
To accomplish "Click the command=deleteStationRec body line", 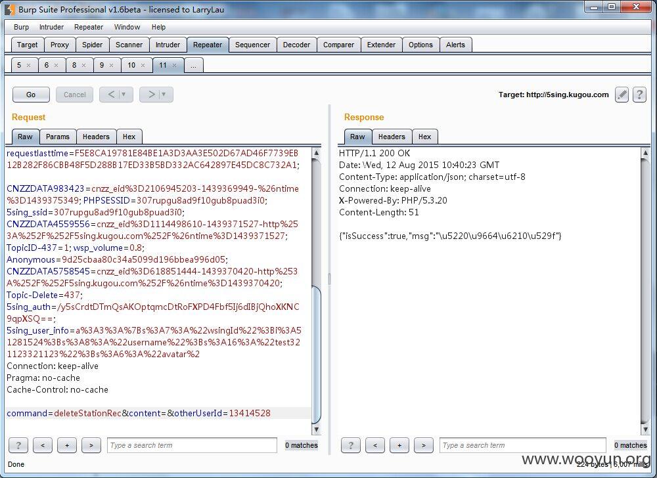I will [139, 414].
